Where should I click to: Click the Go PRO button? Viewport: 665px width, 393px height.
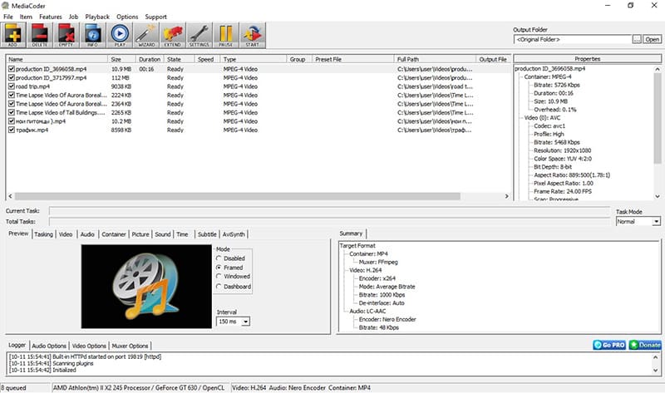[609, 345]
